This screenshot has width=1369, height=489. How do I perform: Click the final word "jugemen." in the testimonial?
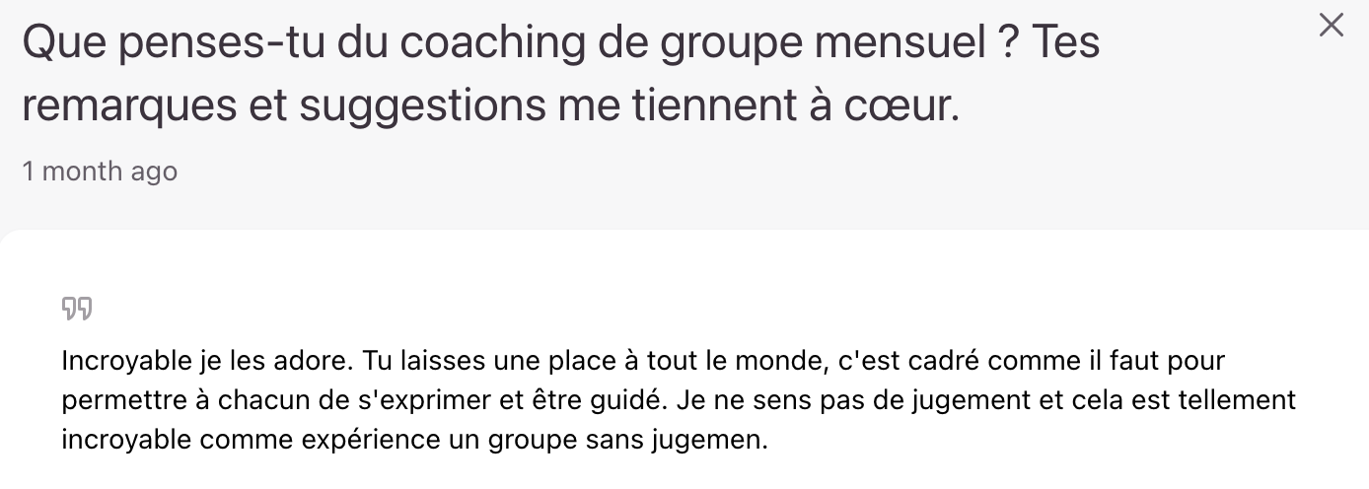coord(709,440)
